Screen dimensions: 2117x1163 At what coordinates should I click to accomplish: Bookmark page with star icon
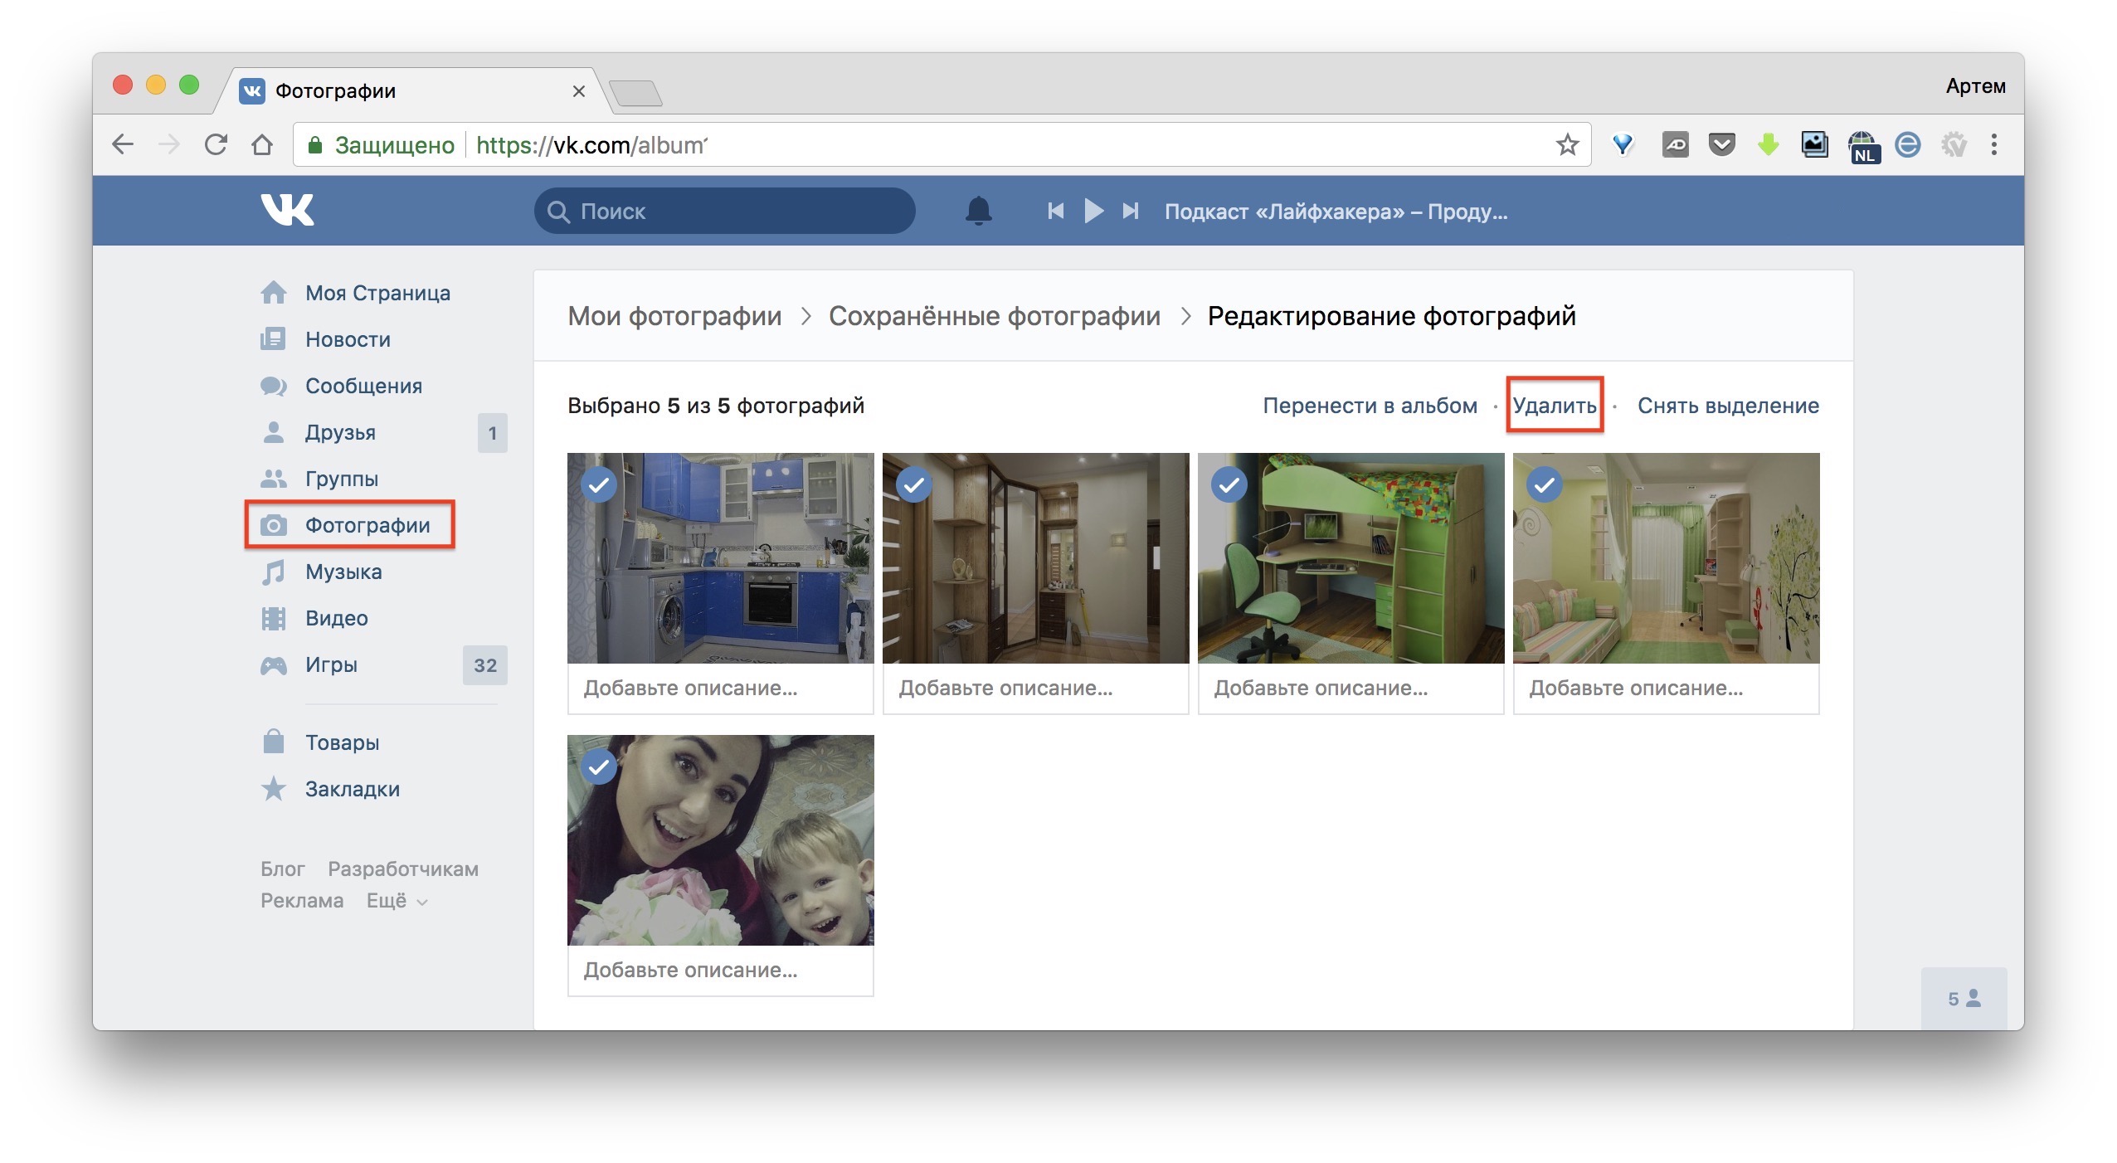[1566, 145]
